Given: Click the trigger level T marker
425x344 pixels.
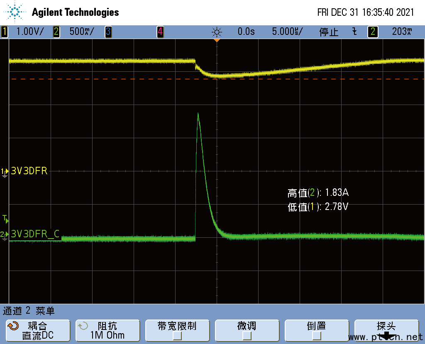Looking at the screenshot, I should coord(5,218).
